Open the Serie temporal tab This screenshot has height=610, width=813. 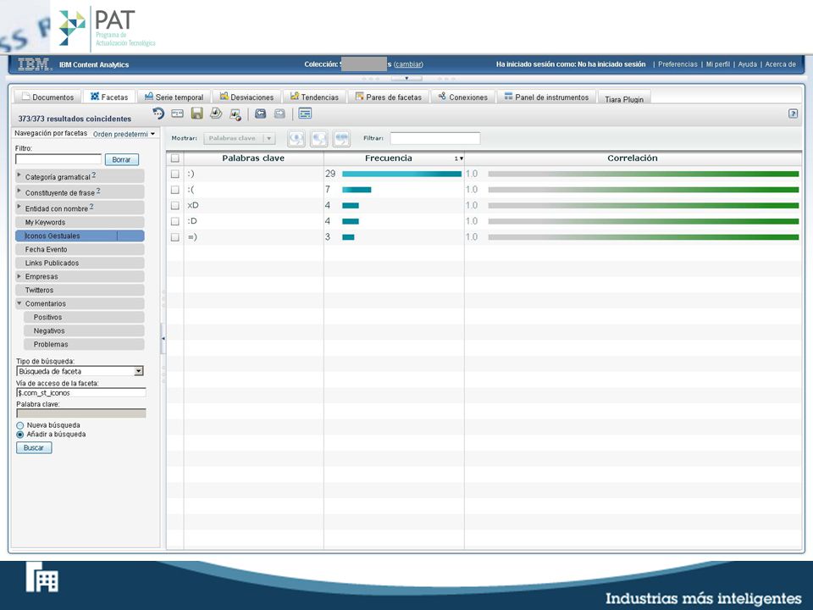[x=174, y=97]
